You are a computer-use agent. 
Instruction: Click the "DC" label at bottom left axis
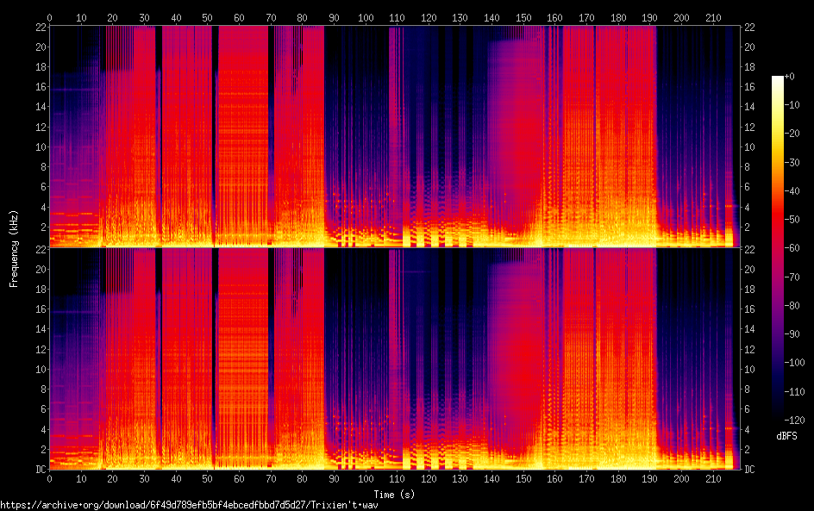point(39,470)
